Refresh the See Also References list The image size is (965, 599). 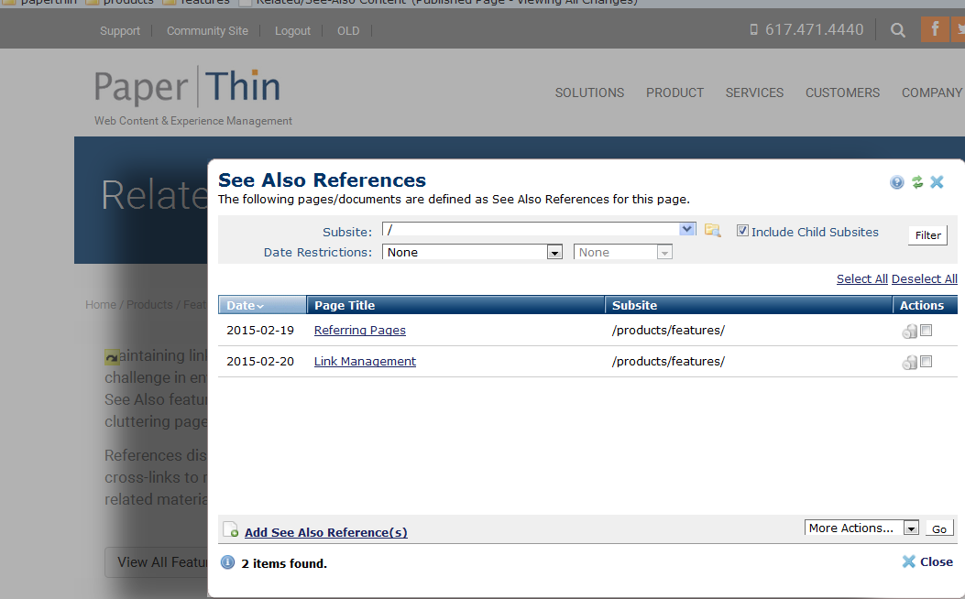coord(917,182)
